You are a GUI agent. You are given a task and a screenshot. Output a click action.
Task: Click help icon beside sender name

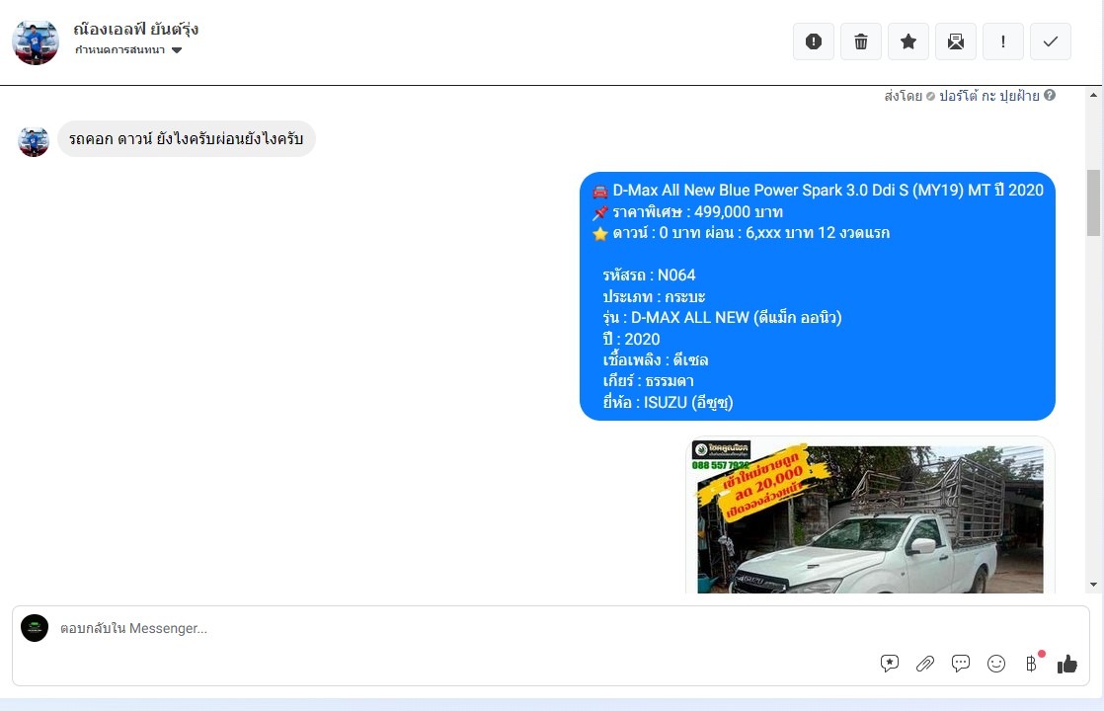(x=1049, y=95)
